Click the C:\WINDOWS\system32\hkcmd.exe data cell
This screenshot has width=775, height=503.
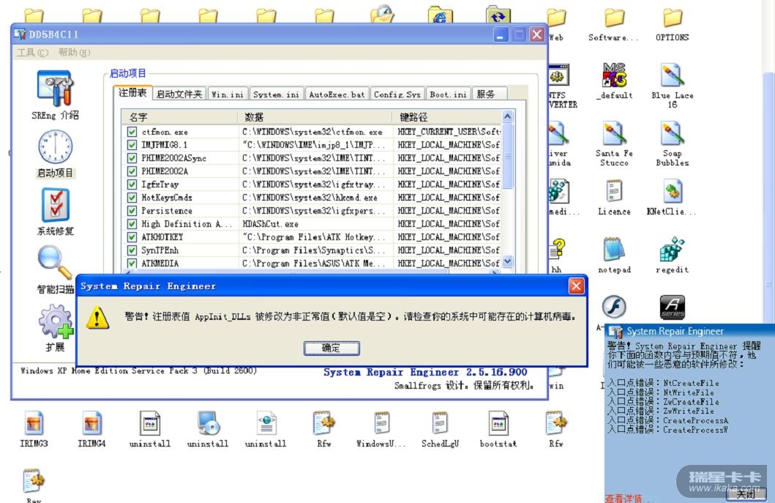point(310,198)
